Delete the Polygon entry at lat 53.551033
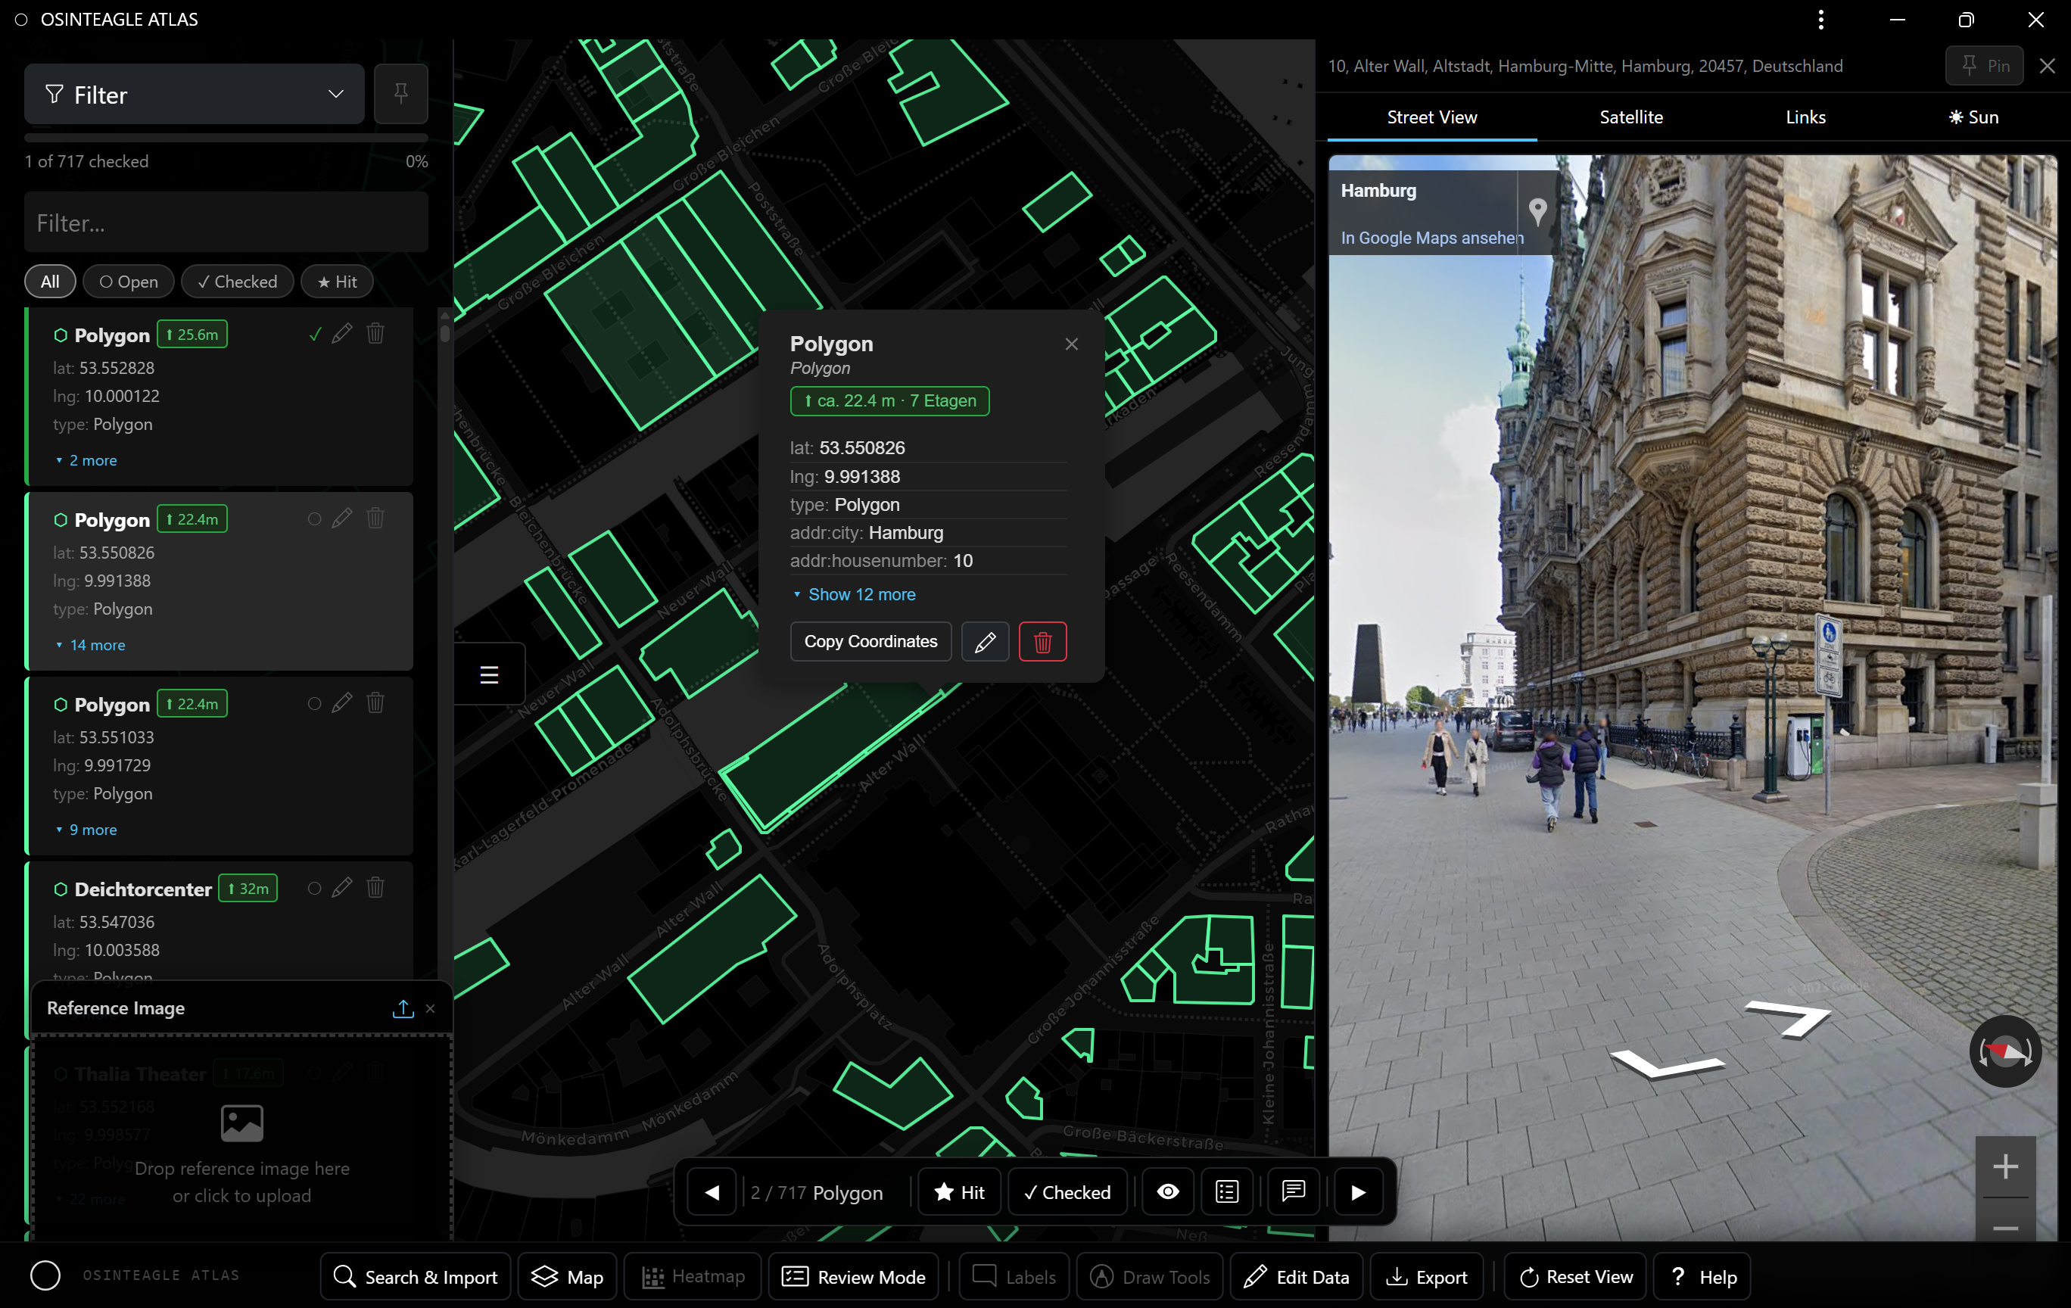The image size is (2071, 1308). 376,703
